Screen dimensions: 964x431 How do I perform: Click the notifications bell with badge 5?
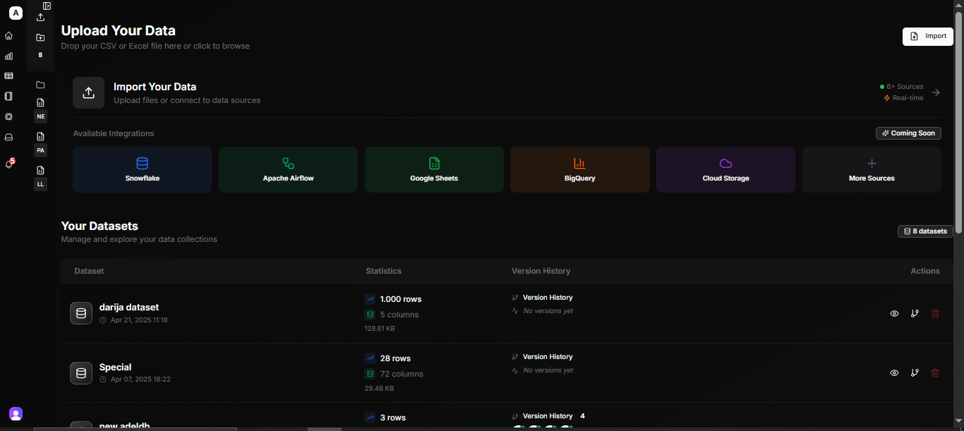coord(9,164)
